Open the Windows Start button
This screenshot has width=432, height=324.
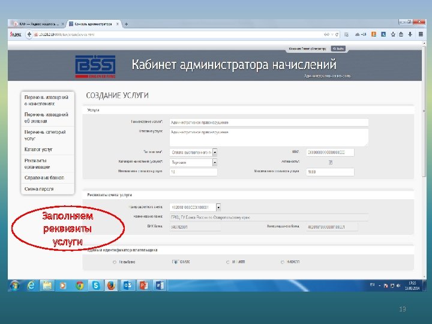pyautogui.click(x=15, y=286)
